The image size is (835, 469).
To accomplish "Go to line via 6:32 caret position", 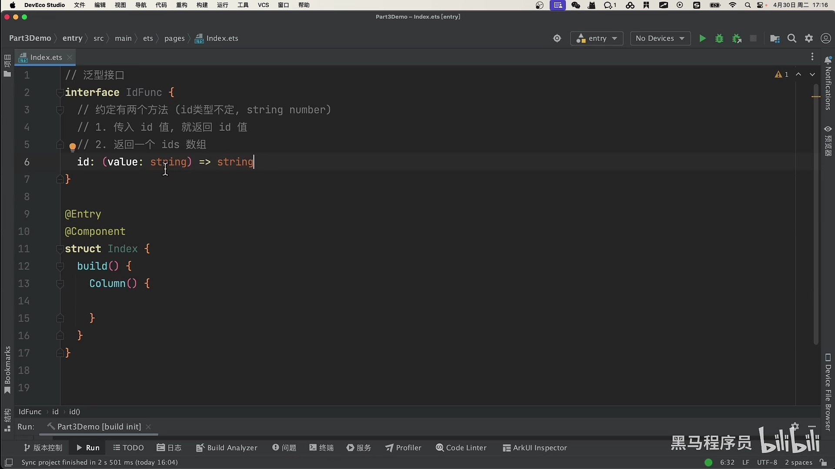I will point(727,462).
